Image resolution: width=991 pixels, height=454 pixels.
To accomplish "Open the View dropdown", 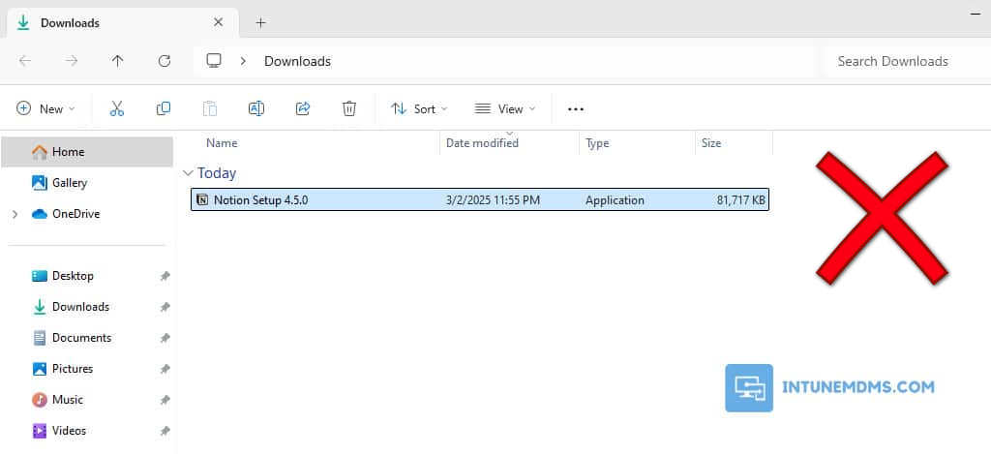I will 505,108.
